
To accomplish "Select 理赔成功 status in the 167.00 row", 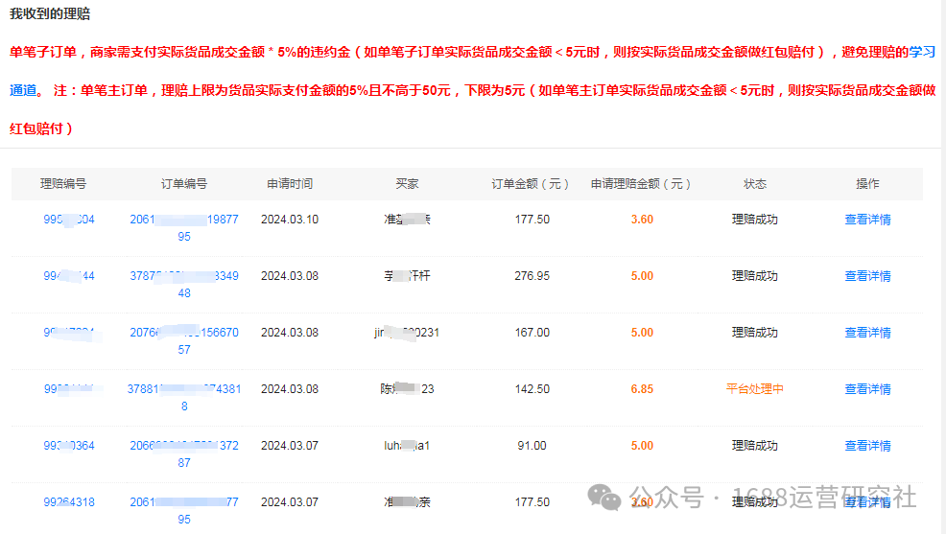I will point(755,333).
